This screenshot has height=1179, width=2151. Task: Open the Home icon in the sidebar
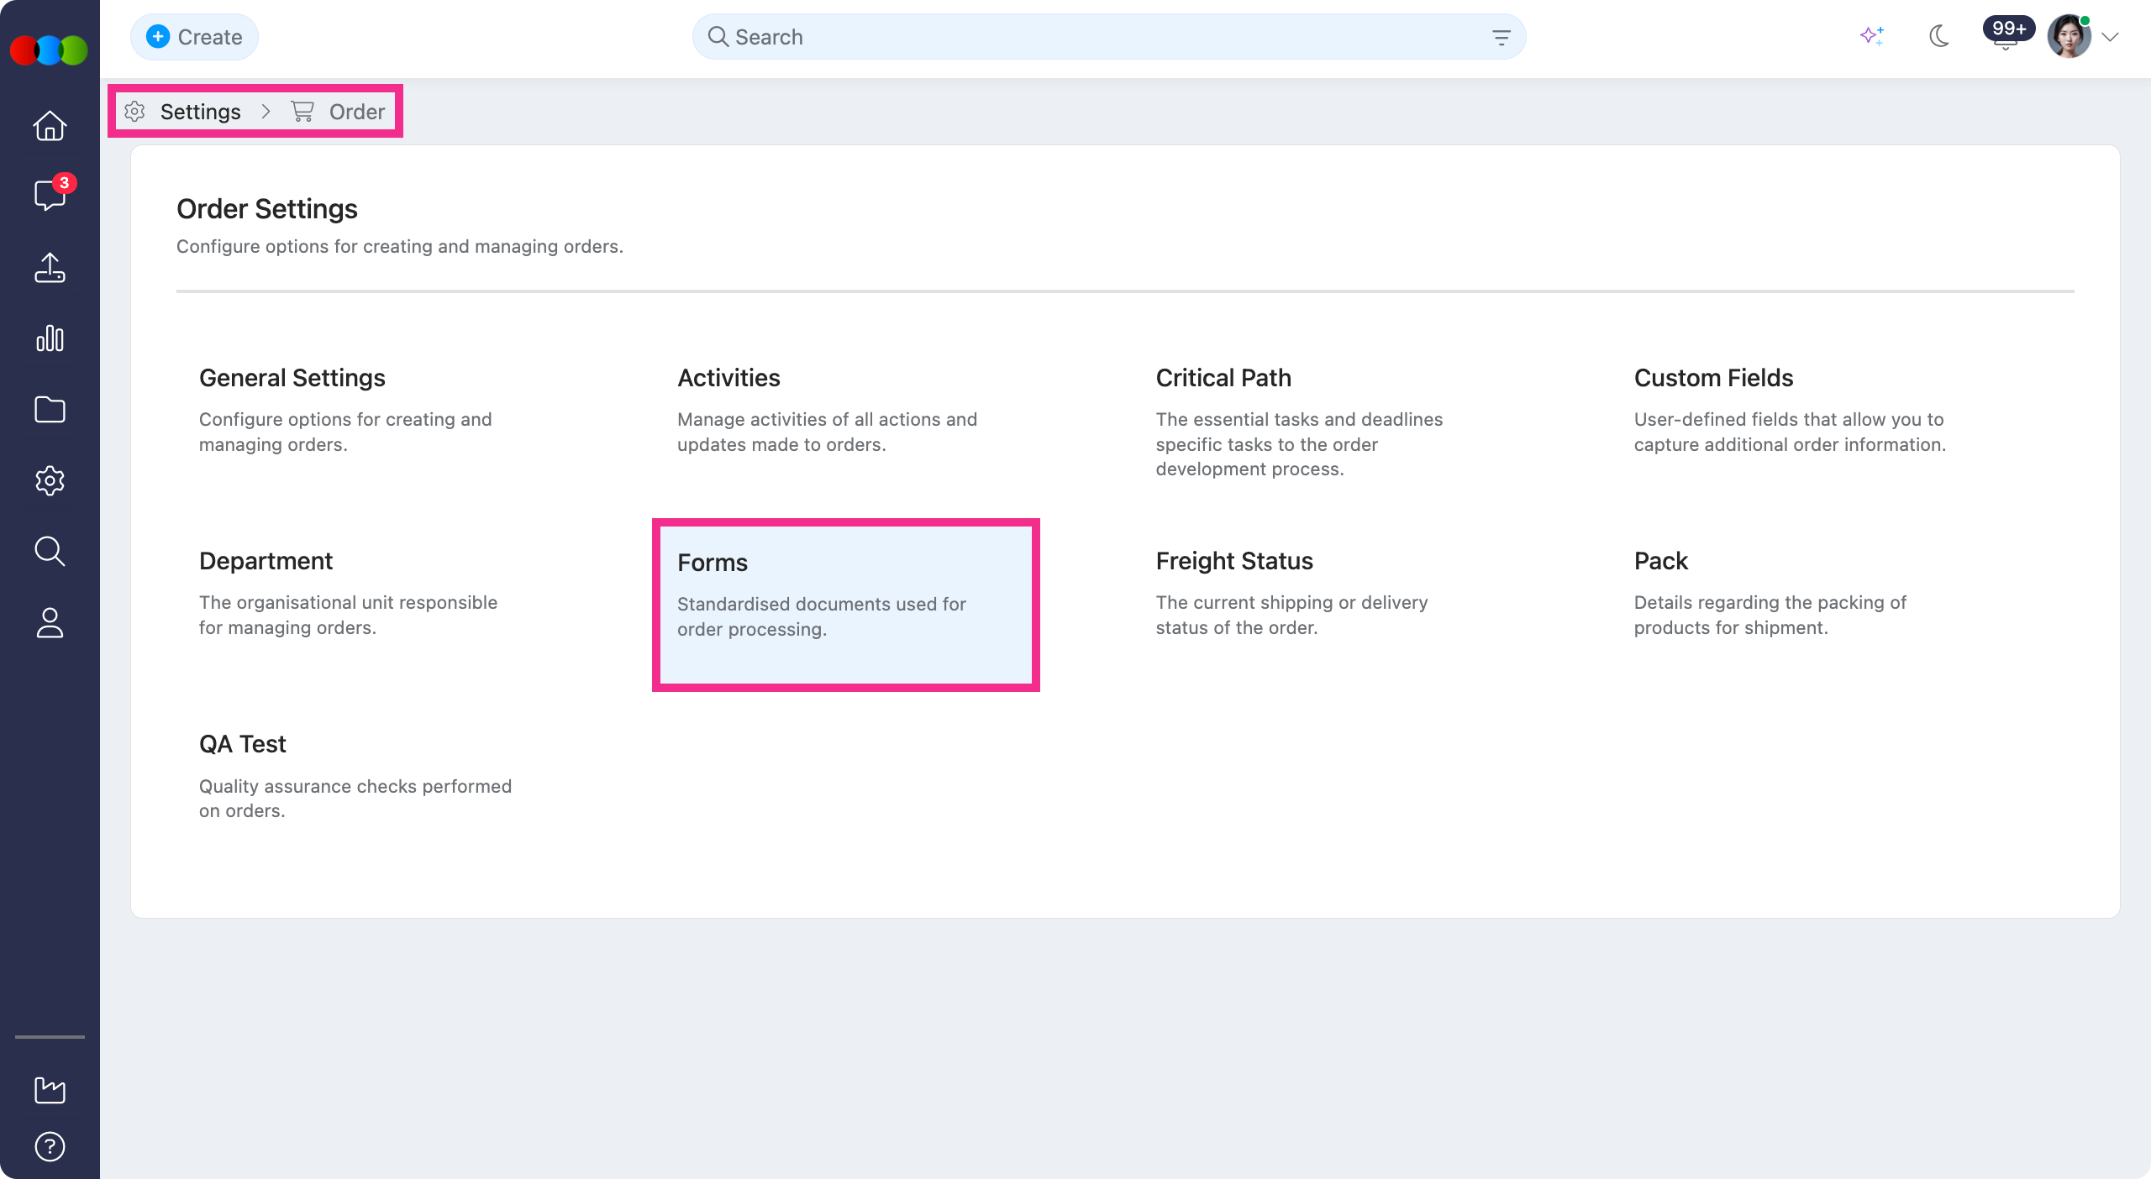pyautogui.click(x=50, y=126)
